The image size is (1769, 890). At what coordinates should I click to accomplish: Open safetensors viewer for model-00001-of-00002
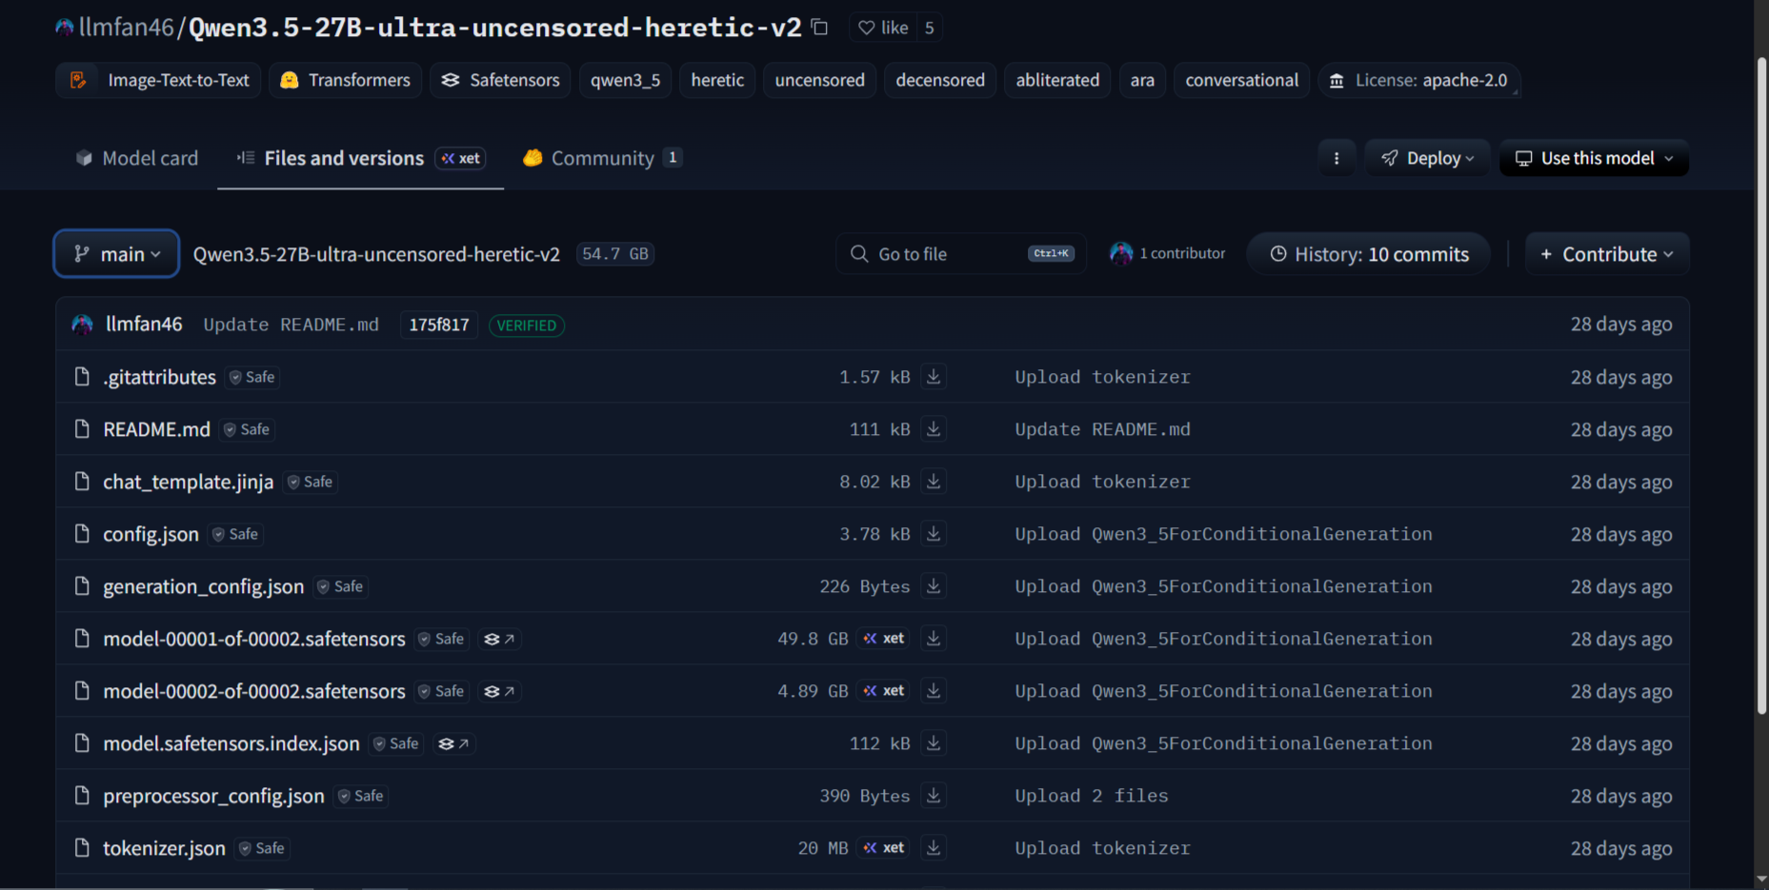tap(499, 639)
